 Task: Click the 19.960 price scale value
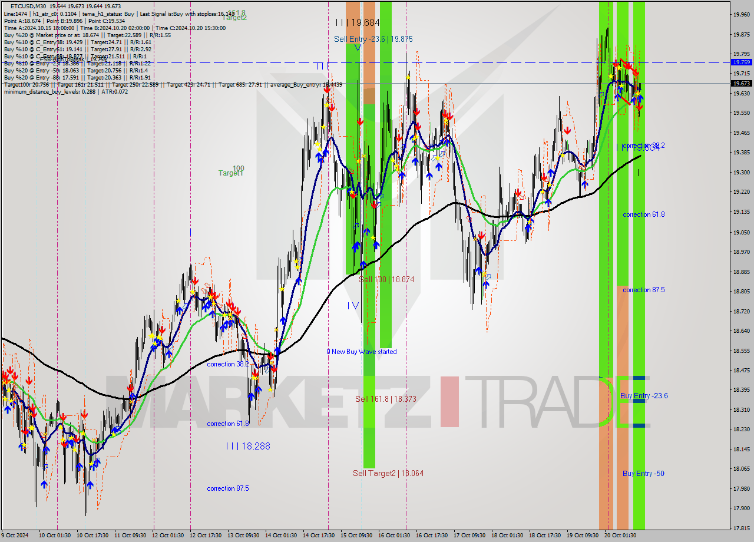[741, 15]
